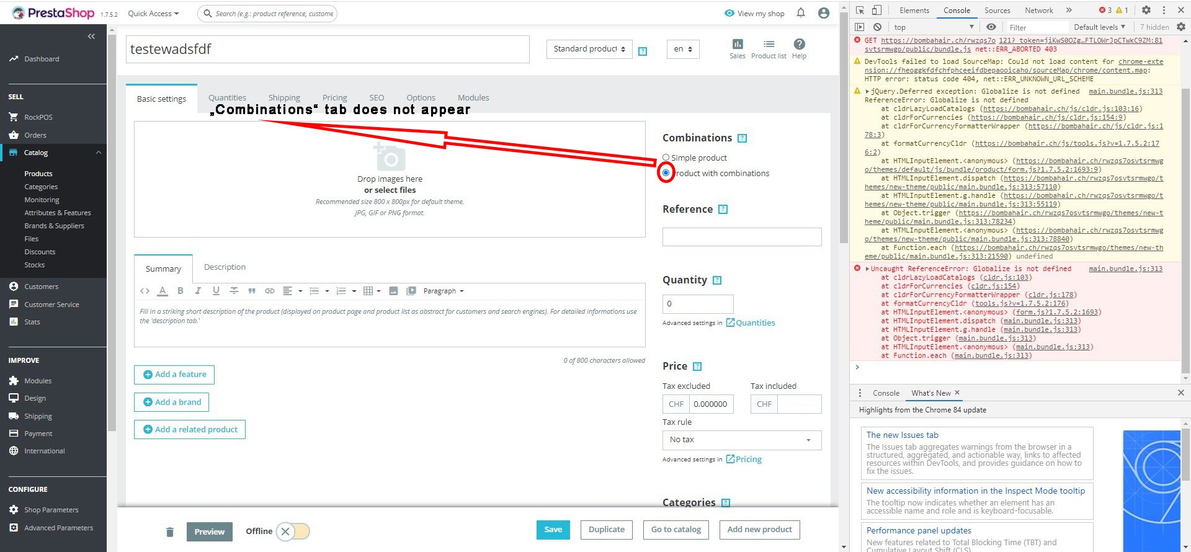Click the View my shop link
Viewport: 1191px width, 552px height.
754,13
